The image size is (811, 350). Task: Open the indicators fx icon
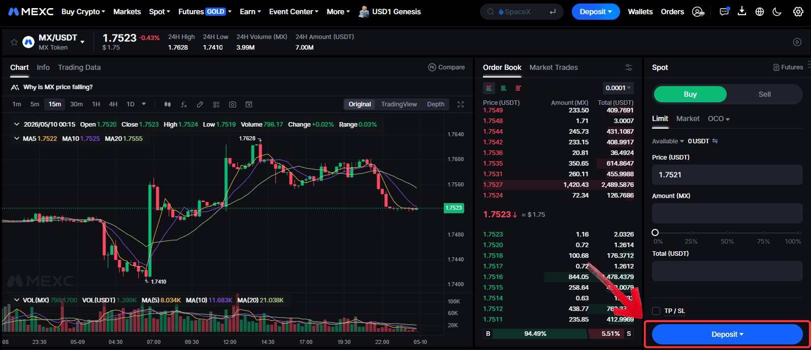184,104
